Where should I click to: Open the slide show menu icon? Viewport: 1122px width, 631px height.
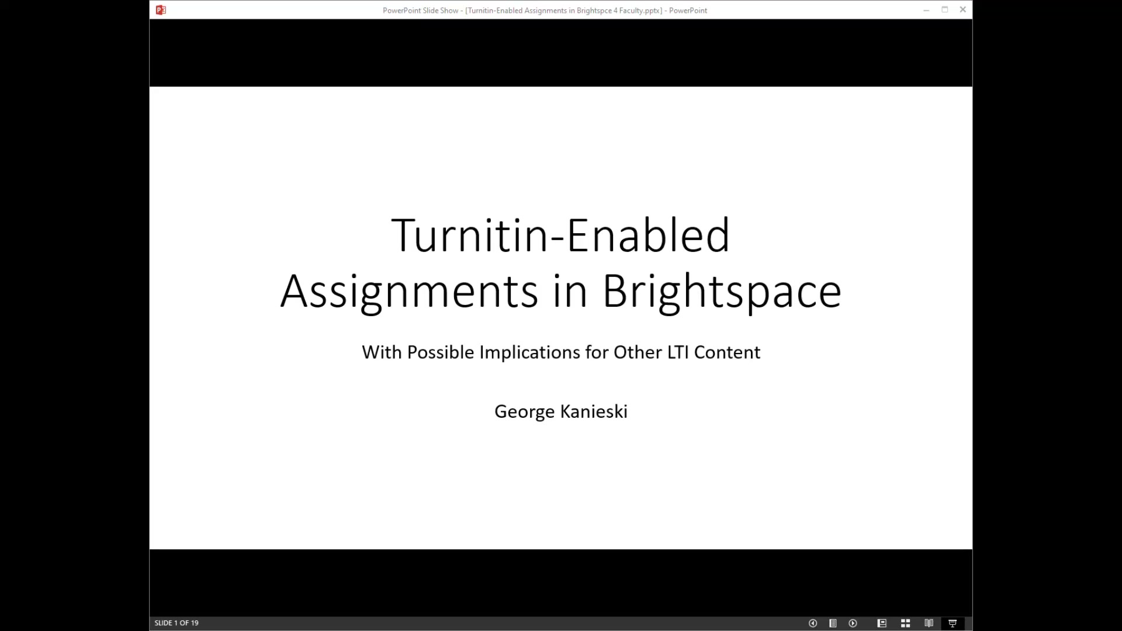click(x=833, y=623)
